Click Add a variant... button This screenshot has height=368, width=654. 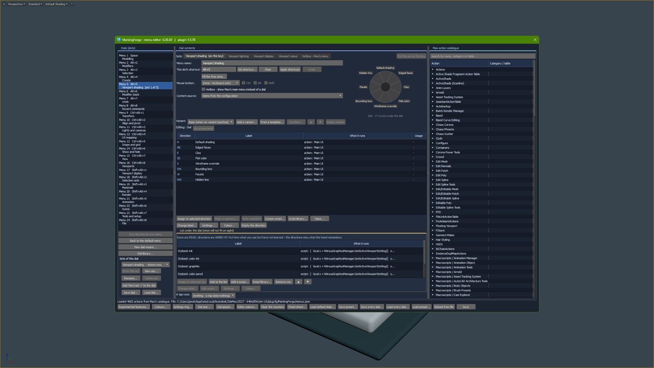click(246, 122)
